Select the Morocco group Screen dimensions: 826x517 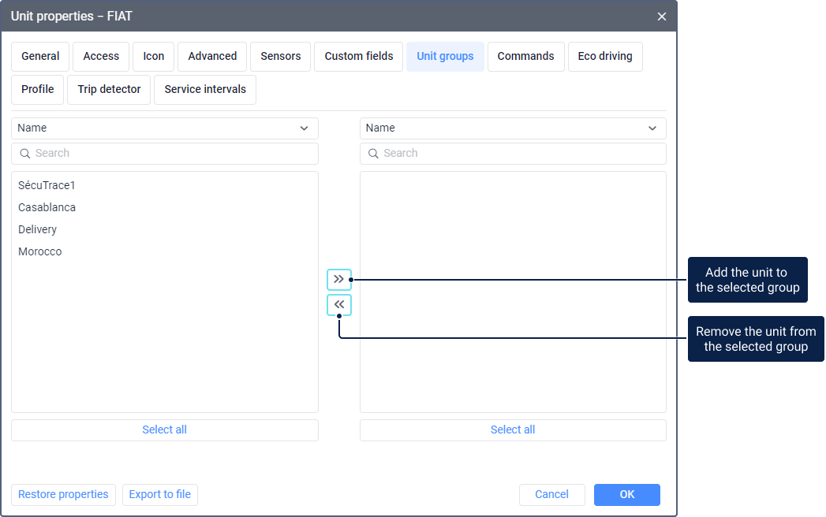[39, 252]
